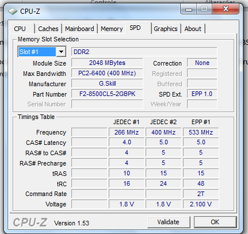Viewport: 248px width, 234px height.
Task: Click the tRAS value 10
Action: pos(127,174)
